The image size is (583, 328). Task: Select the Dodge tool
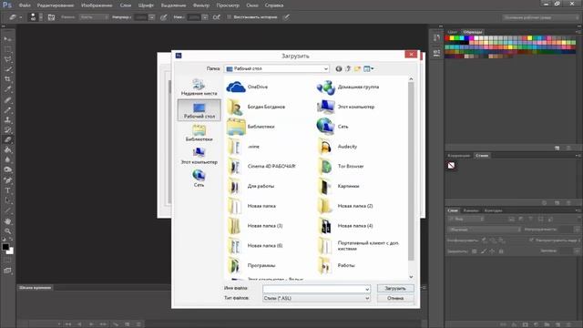[7, 170]
